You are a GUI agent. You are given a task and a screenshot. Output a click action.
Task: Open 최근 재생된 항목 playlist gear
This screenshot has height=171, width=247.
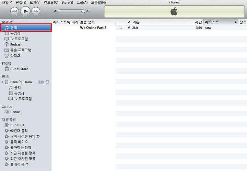[7, 153]
